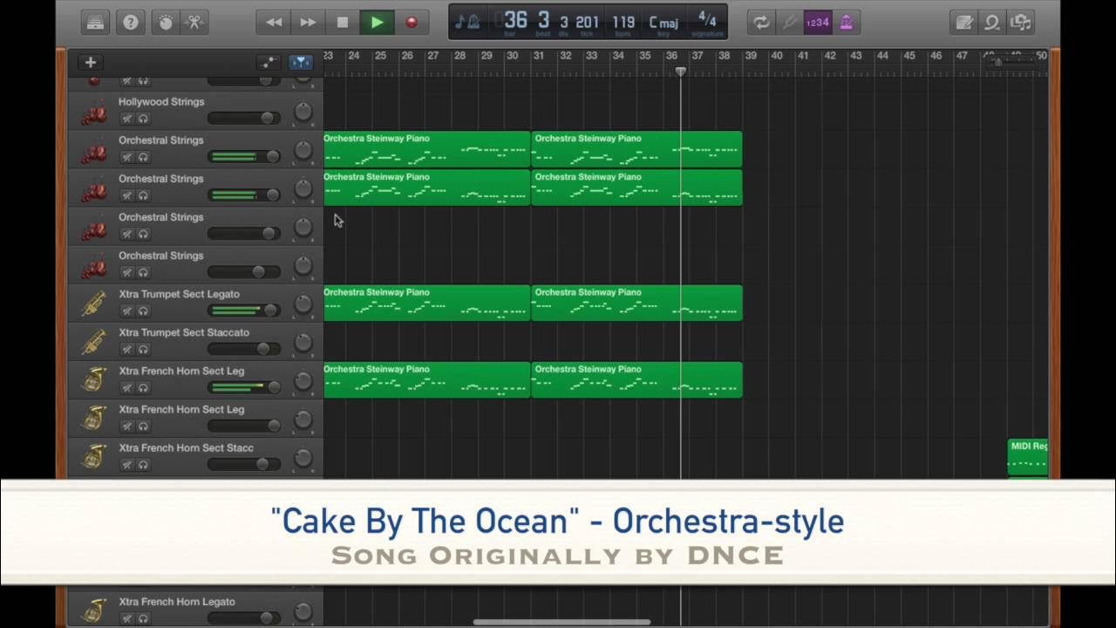Open the Editors scissors icon

coord(194,23)
